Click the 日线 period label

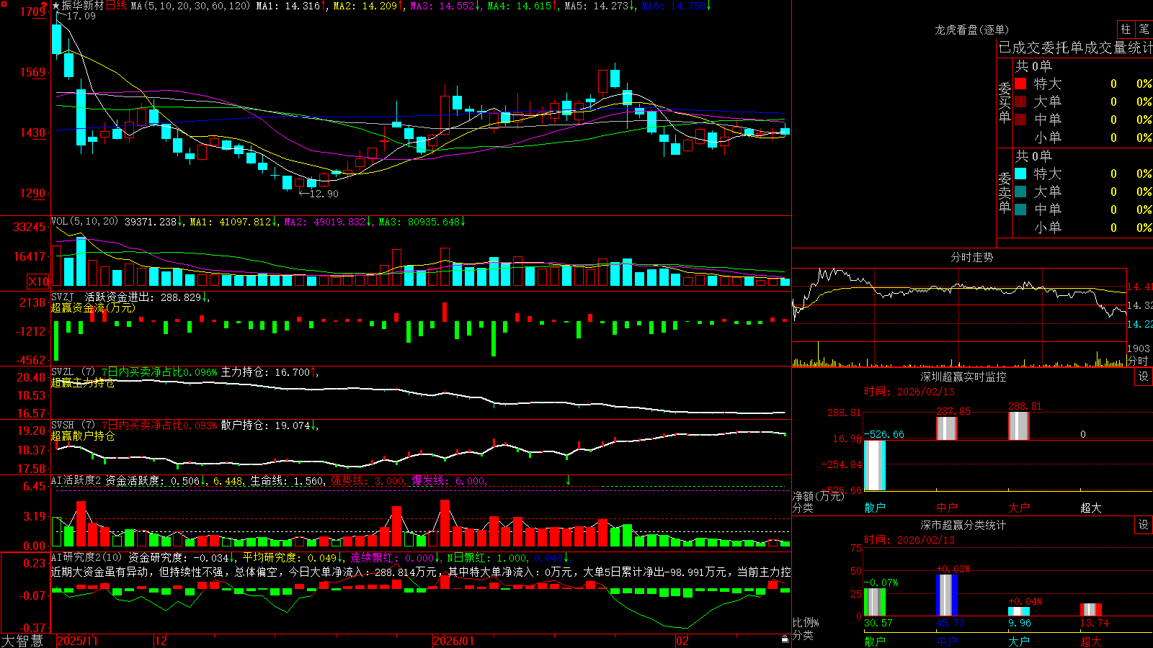coord(116,6)
